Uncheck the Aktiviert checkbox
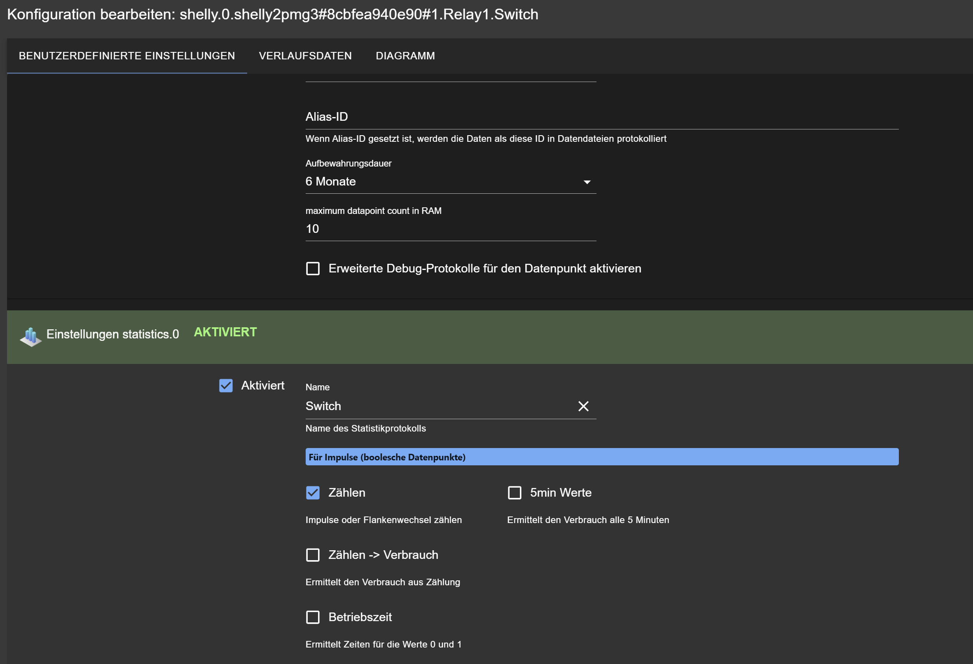Screen dimensions: 973x664 (x=226, y=385)
